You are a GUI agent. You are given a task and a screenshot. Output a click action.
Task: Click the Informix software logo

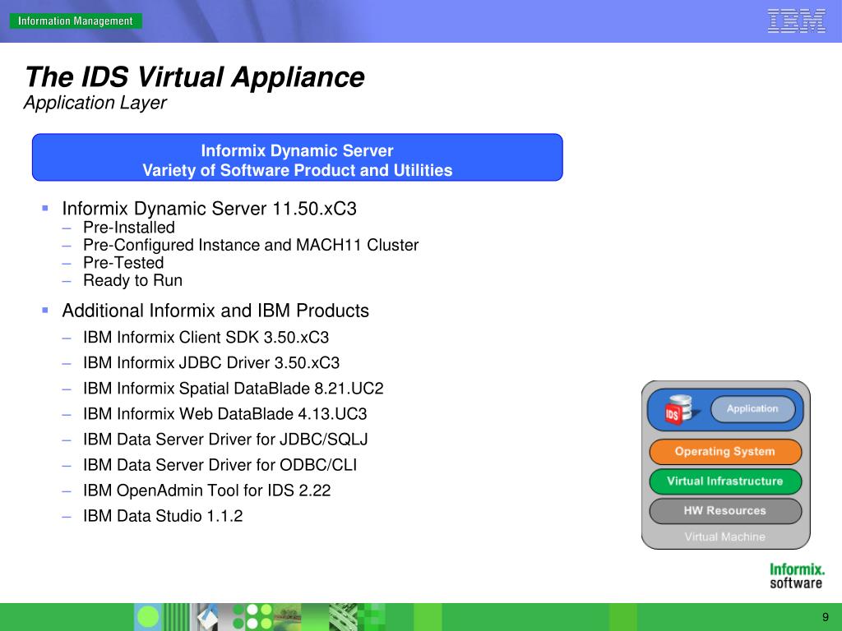pyautogui.click(x=796, y=576)
